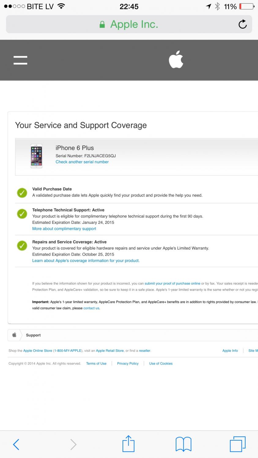
Task: Open Safari bookmarks
Action: [183, 444]
